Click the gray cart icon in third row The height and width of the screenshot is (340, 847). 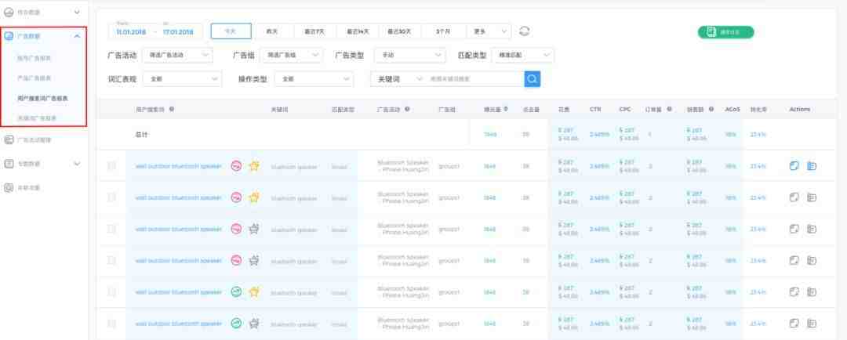coord(253,229)
